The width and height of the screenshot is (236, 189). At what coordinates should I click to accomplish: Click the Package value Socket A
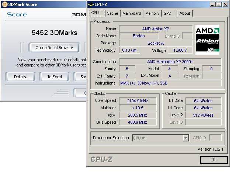156,43
